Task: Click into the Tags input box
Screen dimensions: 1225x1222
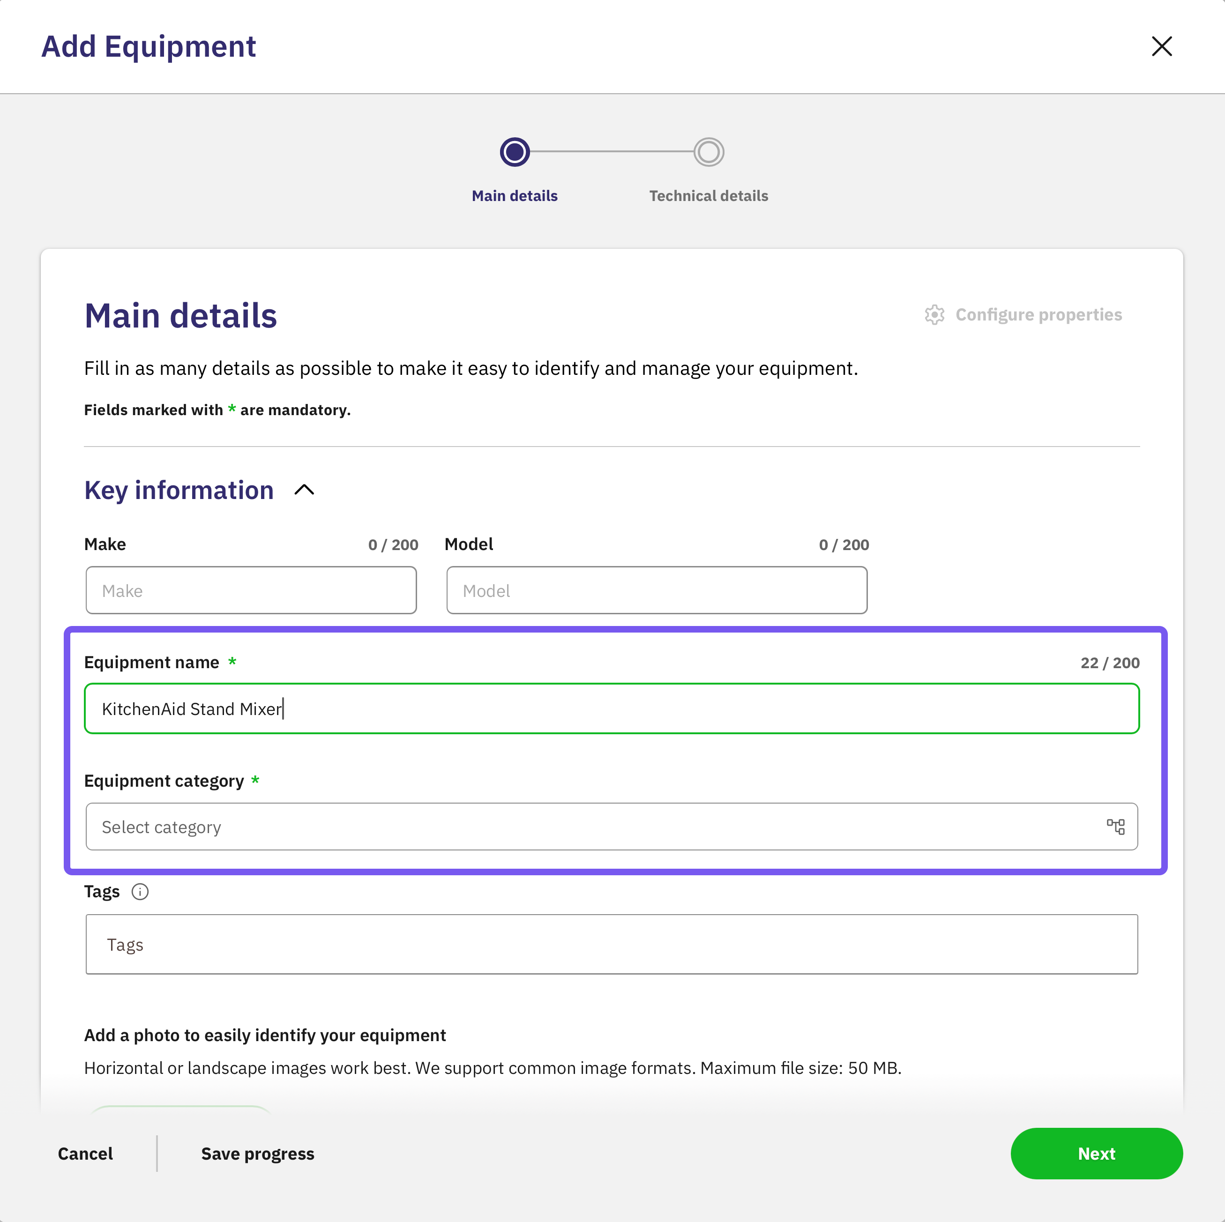Action: pyautogui.click(x=611, y=945)
